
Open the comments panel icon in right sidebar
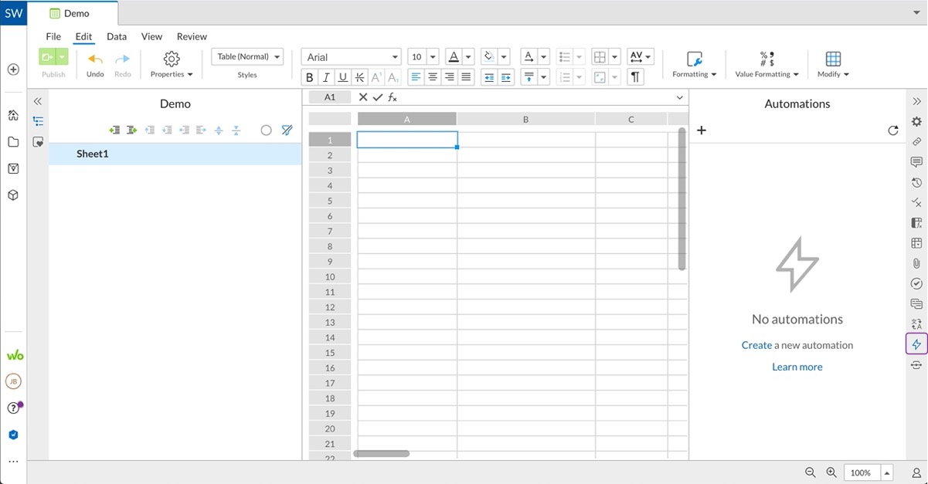pyautogui.click(x=916, y=162)
